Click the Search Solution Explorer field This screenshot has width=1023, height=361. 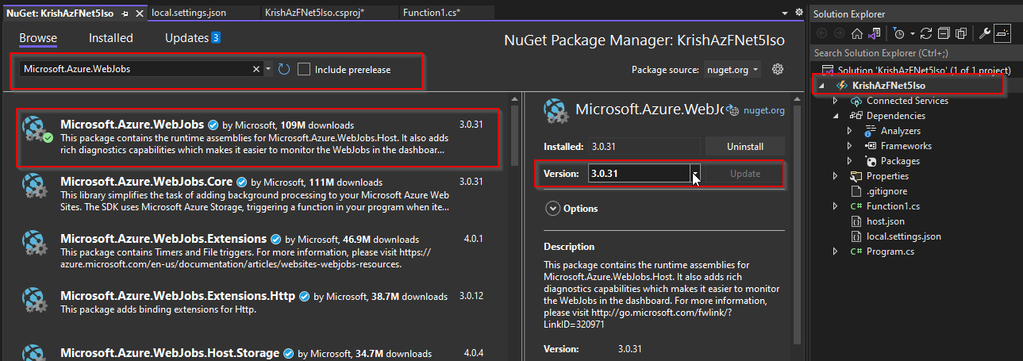click(x=915, y=53)
